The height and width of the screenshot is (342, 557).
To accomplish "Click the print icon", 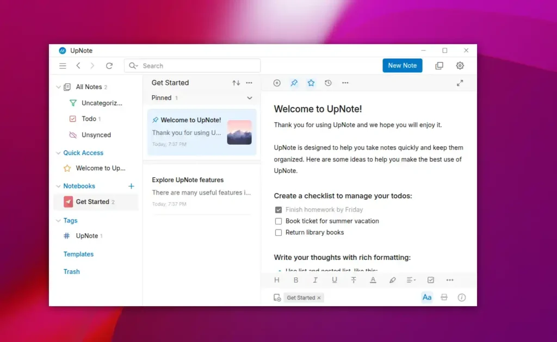I will tap(444, 297).
